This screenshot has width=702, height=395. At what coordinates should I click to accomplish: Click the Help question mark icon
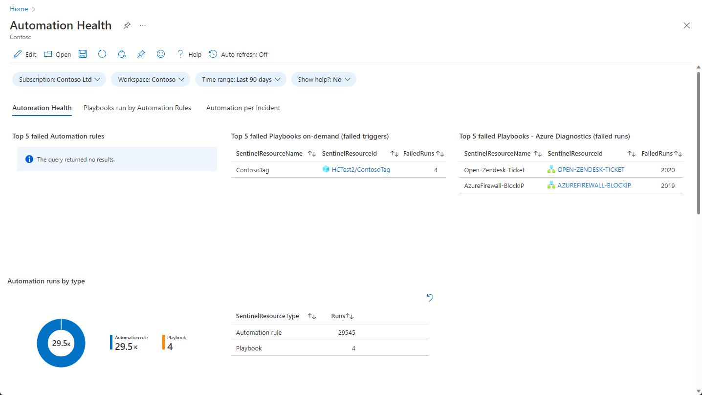180,54
